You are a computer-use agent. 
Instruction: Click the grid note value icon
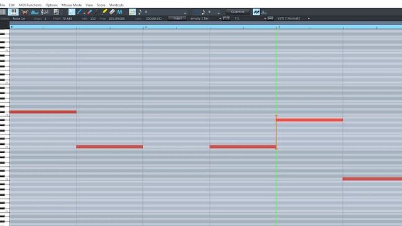click(x=139, y=12)
